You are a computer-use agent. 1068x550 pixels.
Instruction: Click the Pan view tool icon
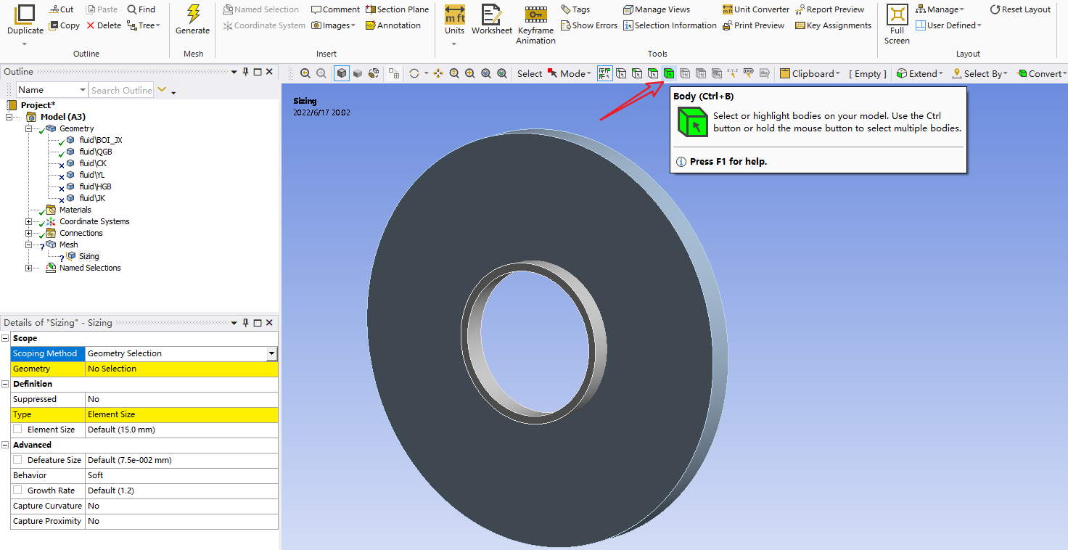(438, 73)
